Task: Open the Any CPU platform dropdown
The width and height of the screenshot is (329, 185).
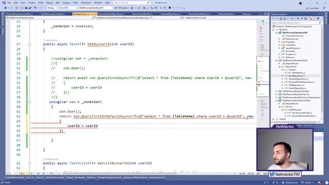Action: pyautogui.click(x=68, y=8)
